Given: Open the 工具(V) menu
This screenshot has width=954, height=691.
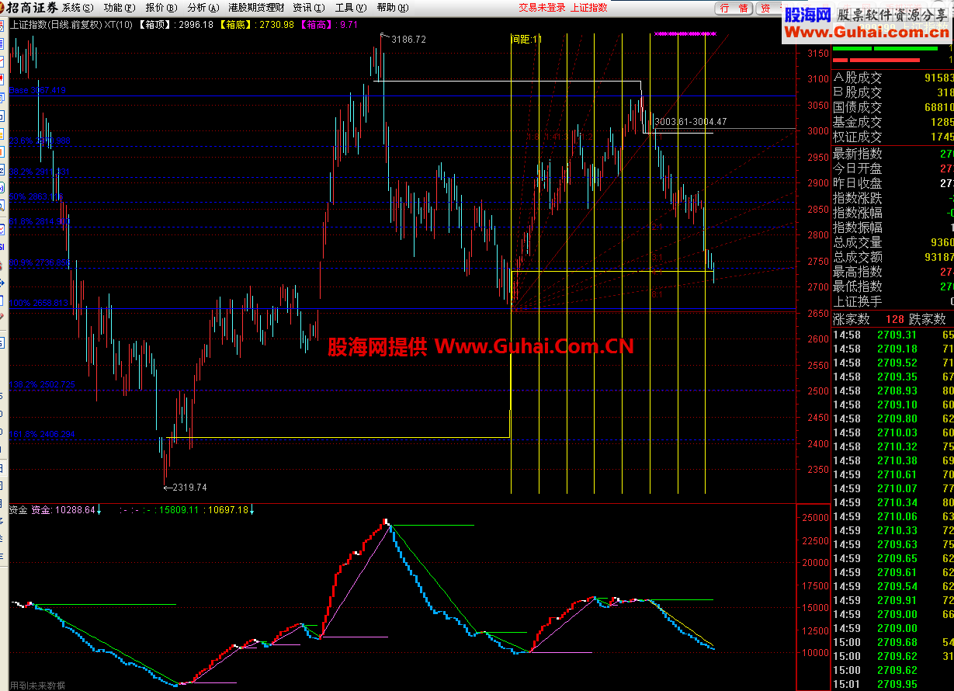Looking at the screenshot, I should 350,8.
